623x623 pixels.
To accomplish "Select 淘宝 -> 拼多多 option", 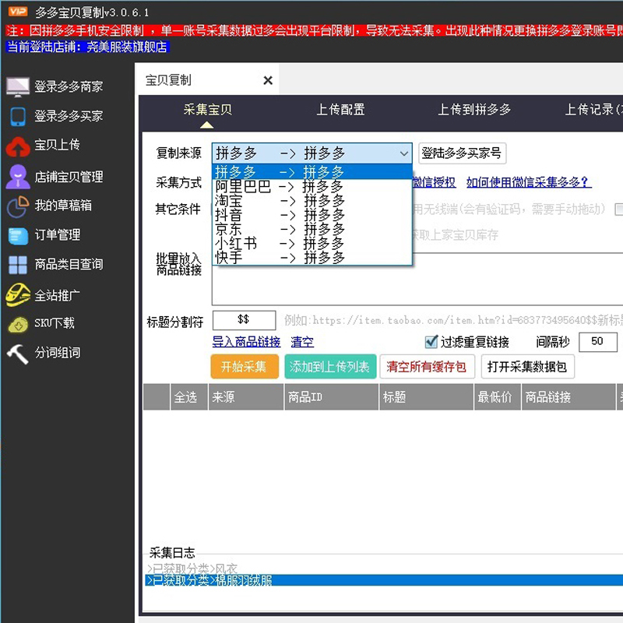I will [312, 201].
